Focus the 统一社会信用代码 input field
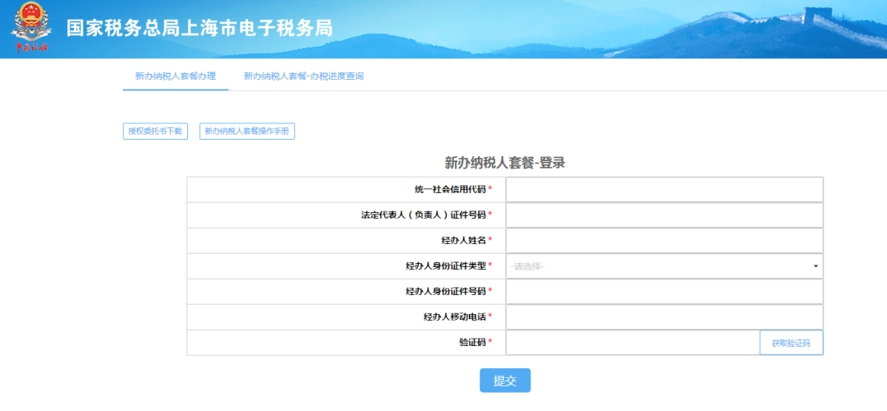Viewport: 887px width, 411px height. pyautogui.click(x=664, y=190)
